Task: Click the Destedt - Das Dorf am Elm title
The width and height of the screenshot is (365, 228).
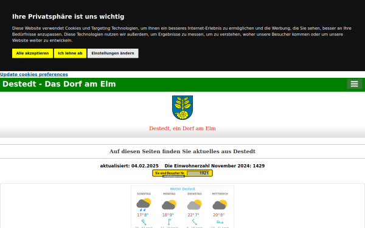Action: click(x=59, y=84)
